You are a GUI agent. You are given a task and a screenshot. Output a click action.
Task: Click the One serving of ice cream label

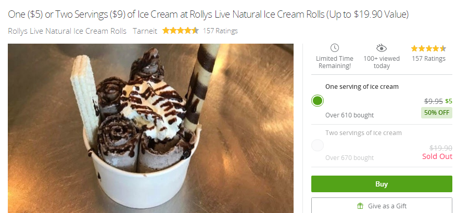(362, 87)
